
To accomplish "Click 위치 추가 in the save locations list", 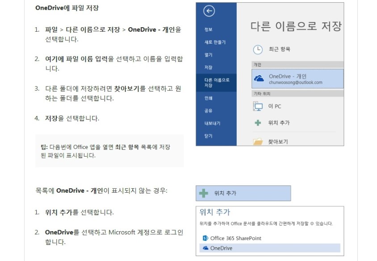I will [x=279, y=123].
